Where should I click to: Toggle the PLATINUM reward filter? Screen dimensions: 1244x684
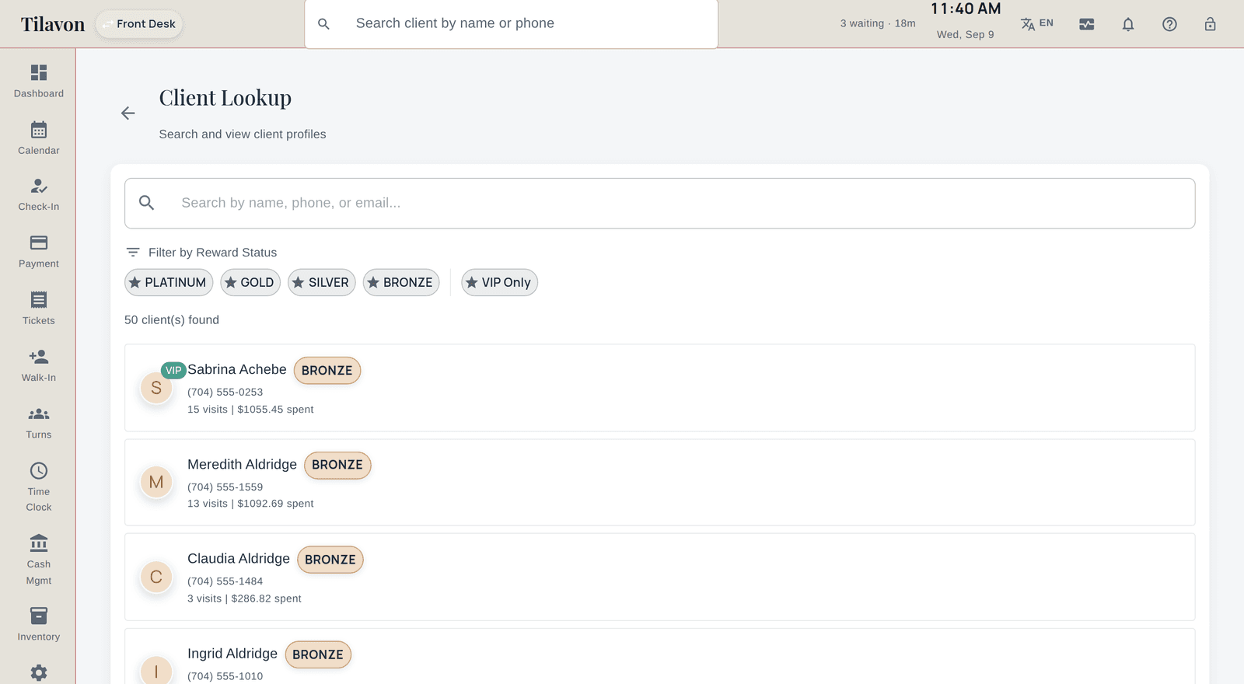tap(169, 282)
